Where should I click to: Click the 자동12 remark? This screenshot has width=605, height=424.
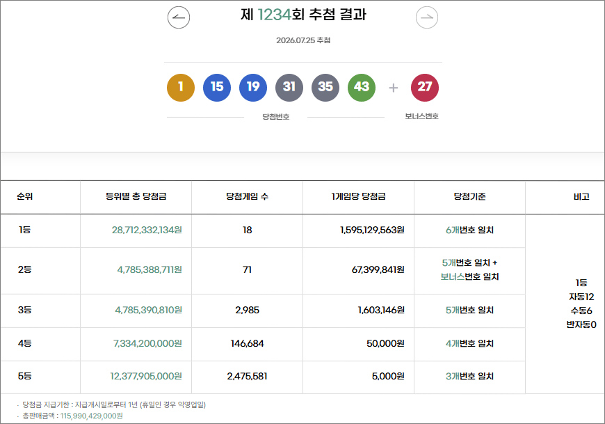[581, 297]
